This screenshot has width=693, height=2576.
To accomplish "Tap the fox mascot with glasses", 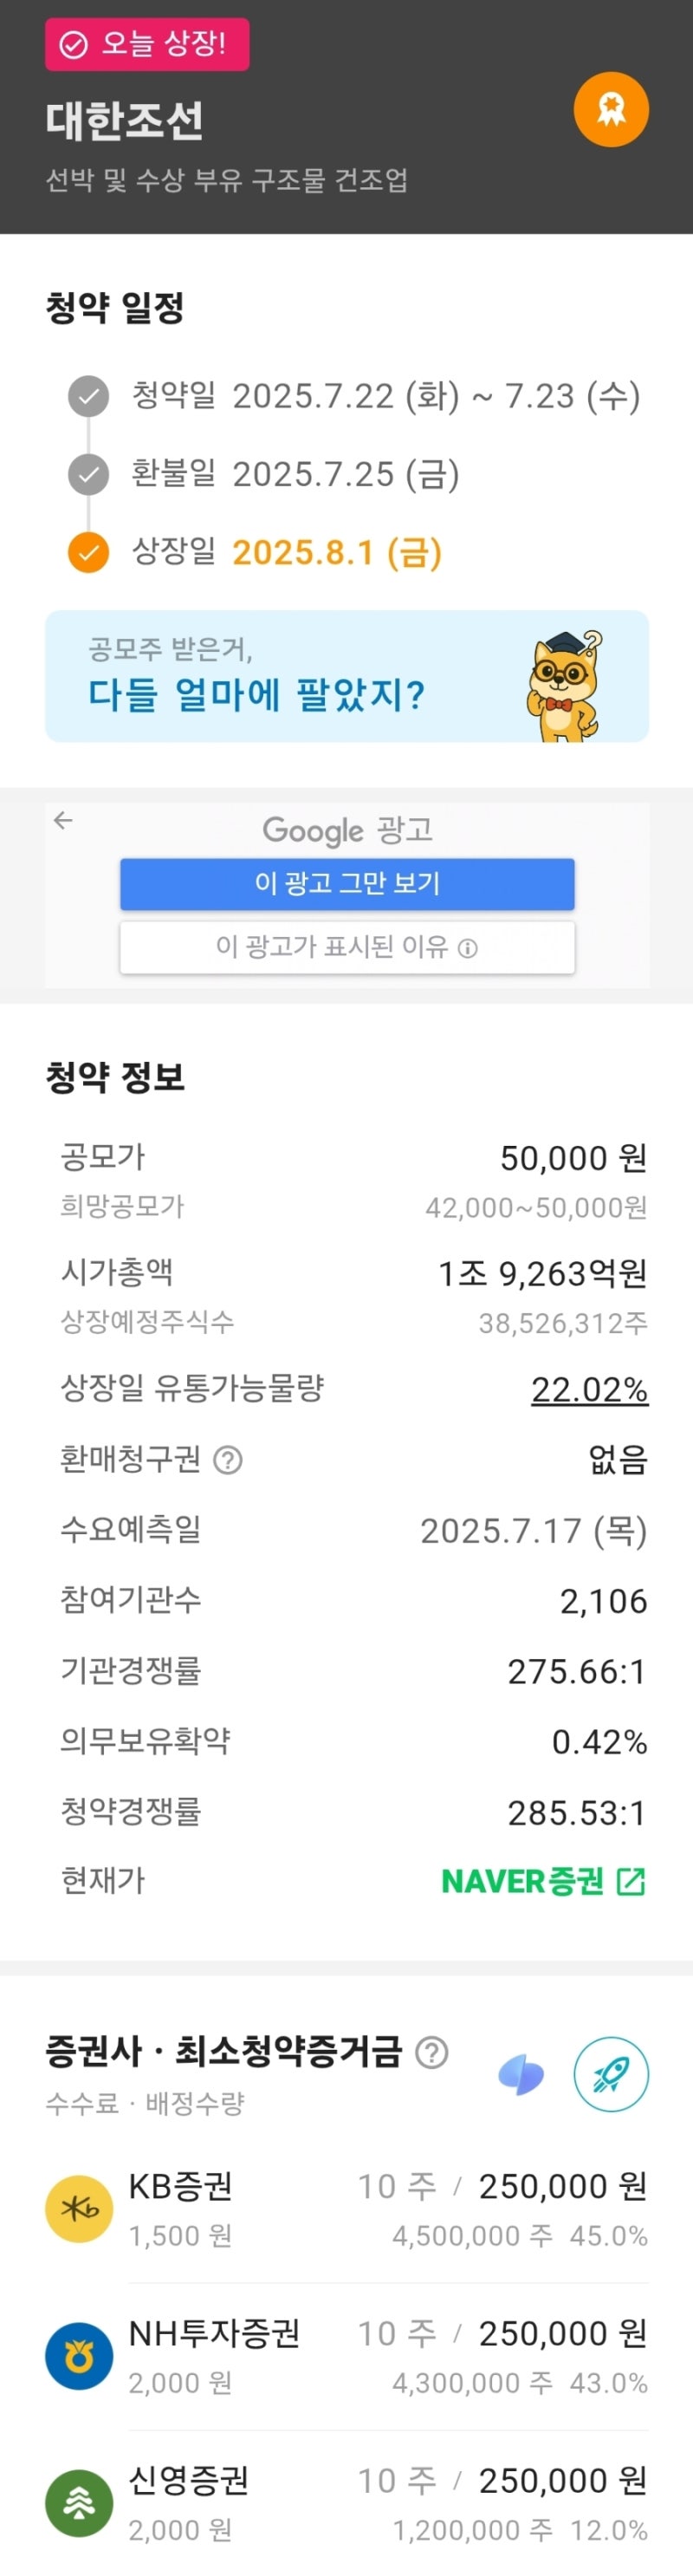I will pos(565,685).
